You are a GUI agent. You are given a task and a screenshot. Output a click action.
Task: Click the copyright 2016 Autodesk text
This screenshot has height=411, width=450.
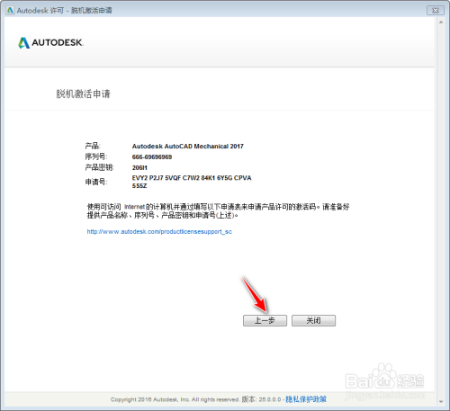click(175, 399)
